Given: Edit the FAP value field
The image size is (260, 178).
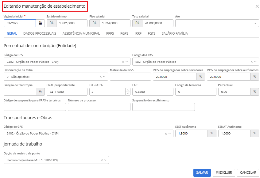Looking at the screenshot, I should click(x=153, y=92).
